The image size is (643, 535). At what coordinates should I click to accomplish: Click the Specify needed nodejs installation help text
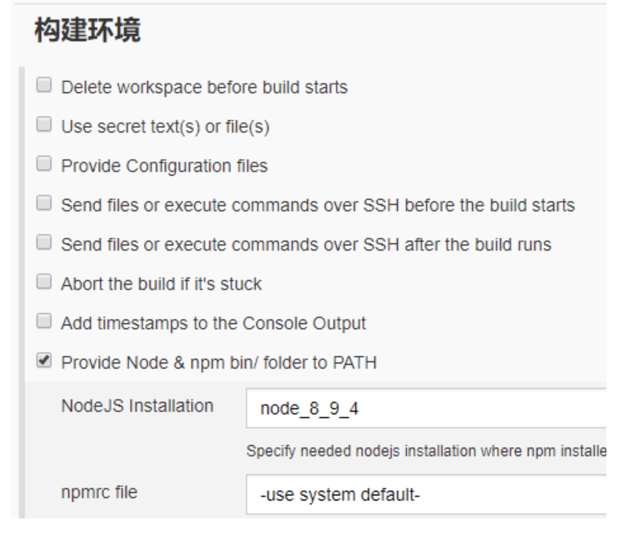point(426,451)
